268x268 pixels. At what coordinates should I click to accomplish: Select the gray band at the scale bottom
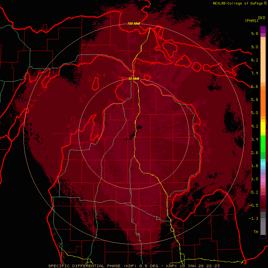coord(263,223)
